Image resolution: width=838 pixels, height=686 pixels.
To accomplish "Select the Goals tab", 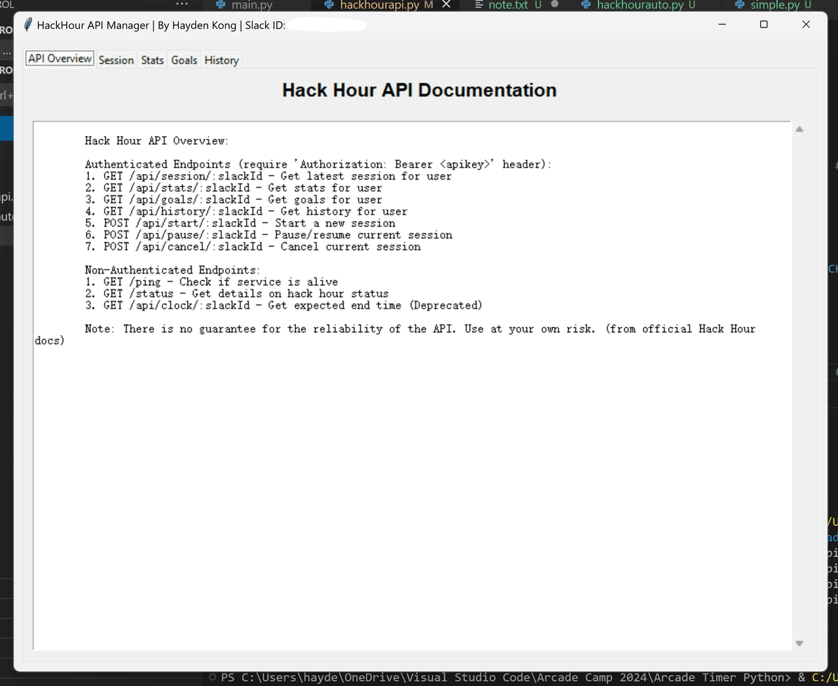I will [184, 60].
